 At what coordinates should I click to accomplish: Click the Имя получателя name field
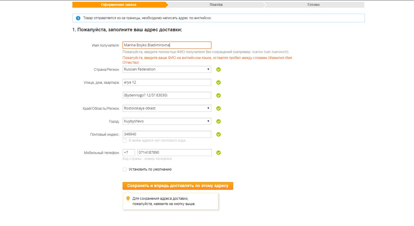pos(167,45)
